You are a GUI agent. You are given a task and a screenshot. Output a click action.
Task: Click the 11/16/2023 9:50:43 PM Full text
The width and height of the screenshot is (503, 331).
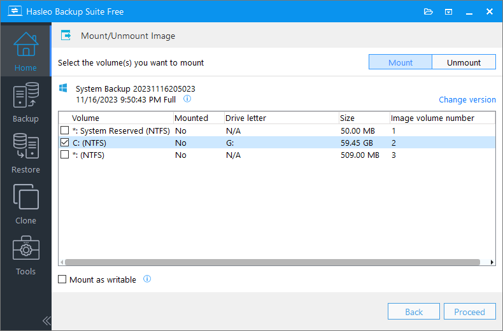[126, 99]
